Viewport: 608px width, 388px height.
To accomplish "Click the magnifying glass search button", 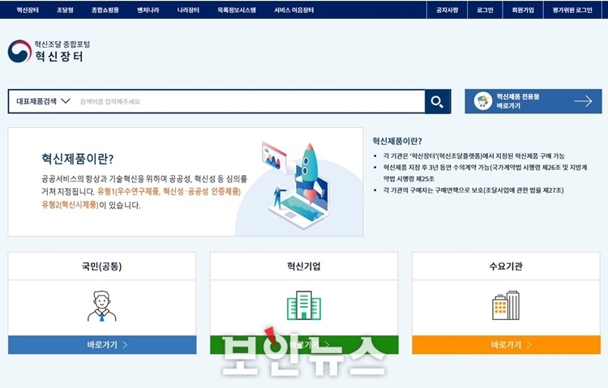I will point(437,101).
